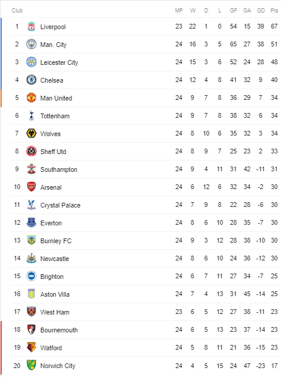281x377 pixels.
Task: Click the Watford club crest
Action: pos(31,347)
